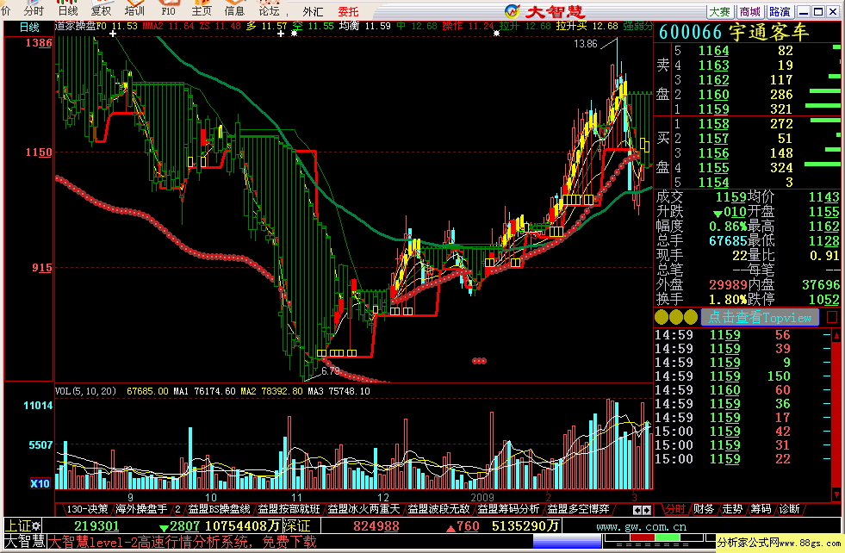Select the 益盟多空博弈 indicator tab
This screenshot has height=553, width=845.
[x=578, y=509]
